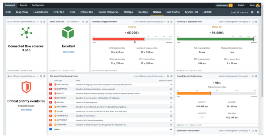Click Show details under Security issues

tap(26, 110)
